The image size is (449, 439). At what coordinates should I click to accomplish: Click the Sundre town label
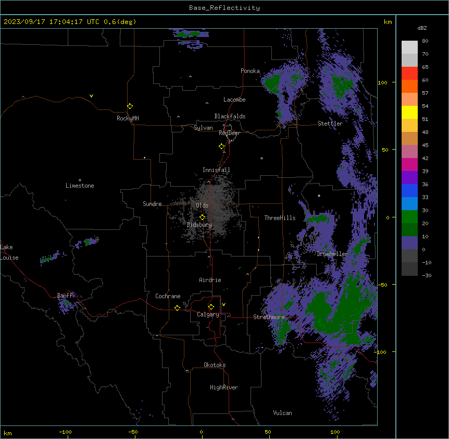(152, 204)
